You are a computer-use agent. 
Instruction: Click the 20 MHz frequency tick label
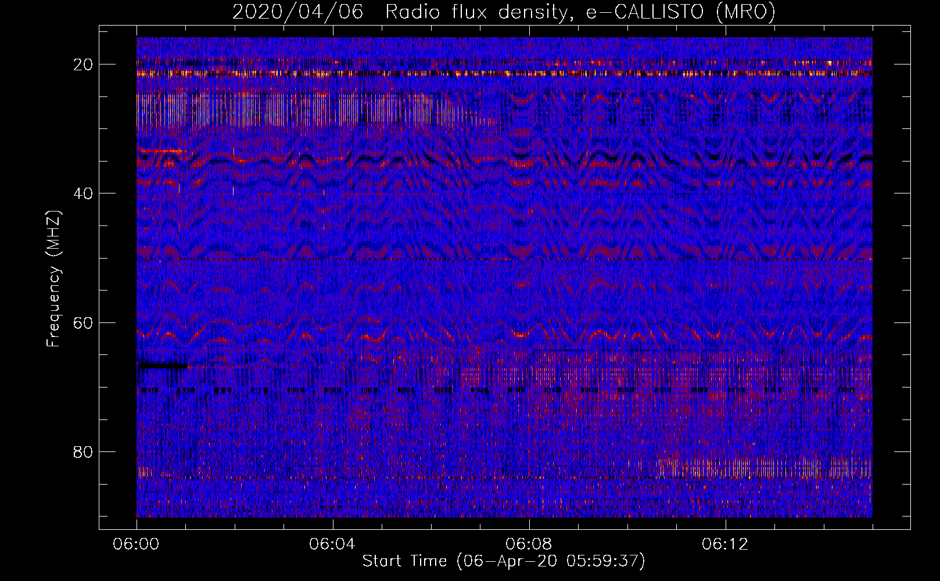click(x=84, y=64)
